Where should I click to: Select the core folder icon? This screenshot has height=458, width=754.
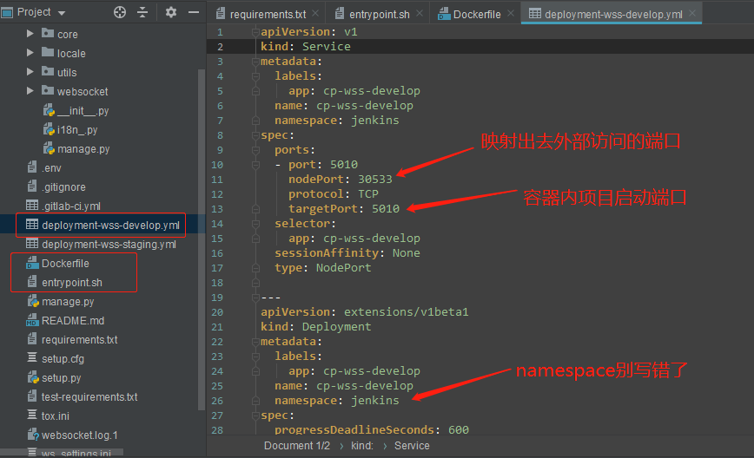[48, 33]
